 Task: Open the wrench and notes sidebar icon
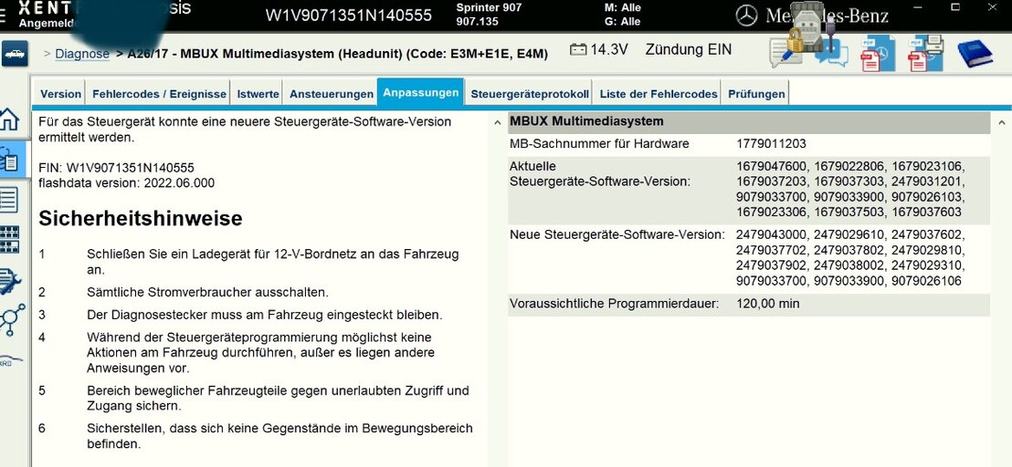10,281
